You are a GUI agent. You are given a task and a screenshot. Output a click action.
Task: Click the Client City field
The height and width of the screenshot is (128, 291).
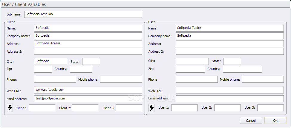[51, 61]
